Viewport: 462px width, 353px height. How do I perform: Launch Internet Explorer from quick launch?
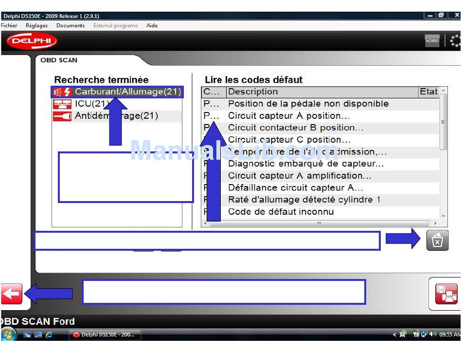[49, 334]
